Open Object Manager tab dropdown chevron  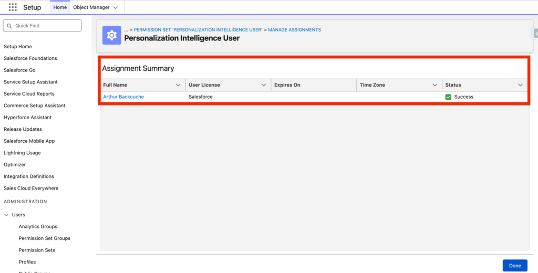pyautogui.click(x=116, y=7)
